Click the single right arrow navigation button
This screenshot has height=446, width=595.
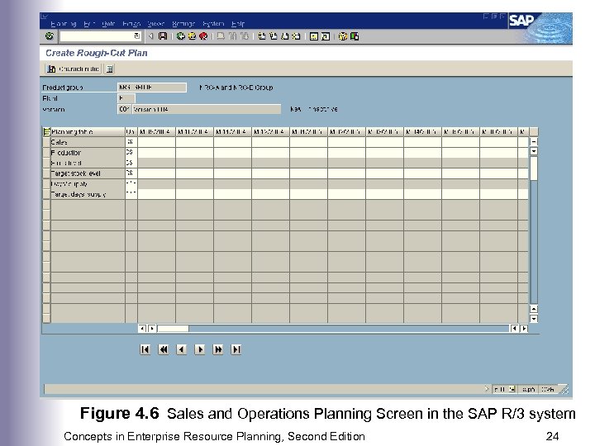click(x=200, y=349)
